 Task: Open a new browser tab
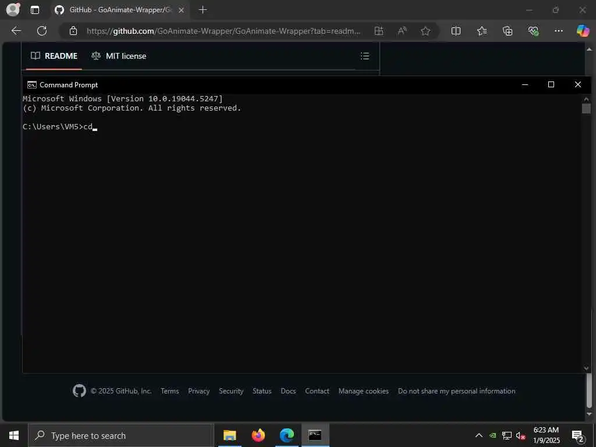(203, 10)
